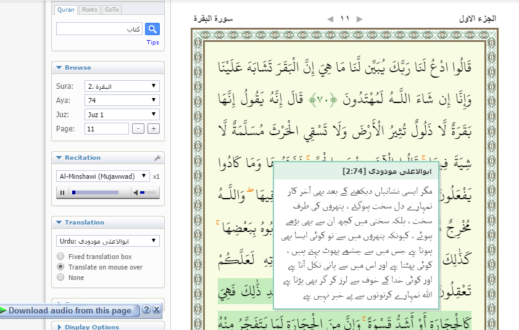Open the reciter dropdown Al-Minshawi
This screenshot has height=330, width=519.
[x=103, y=176]
